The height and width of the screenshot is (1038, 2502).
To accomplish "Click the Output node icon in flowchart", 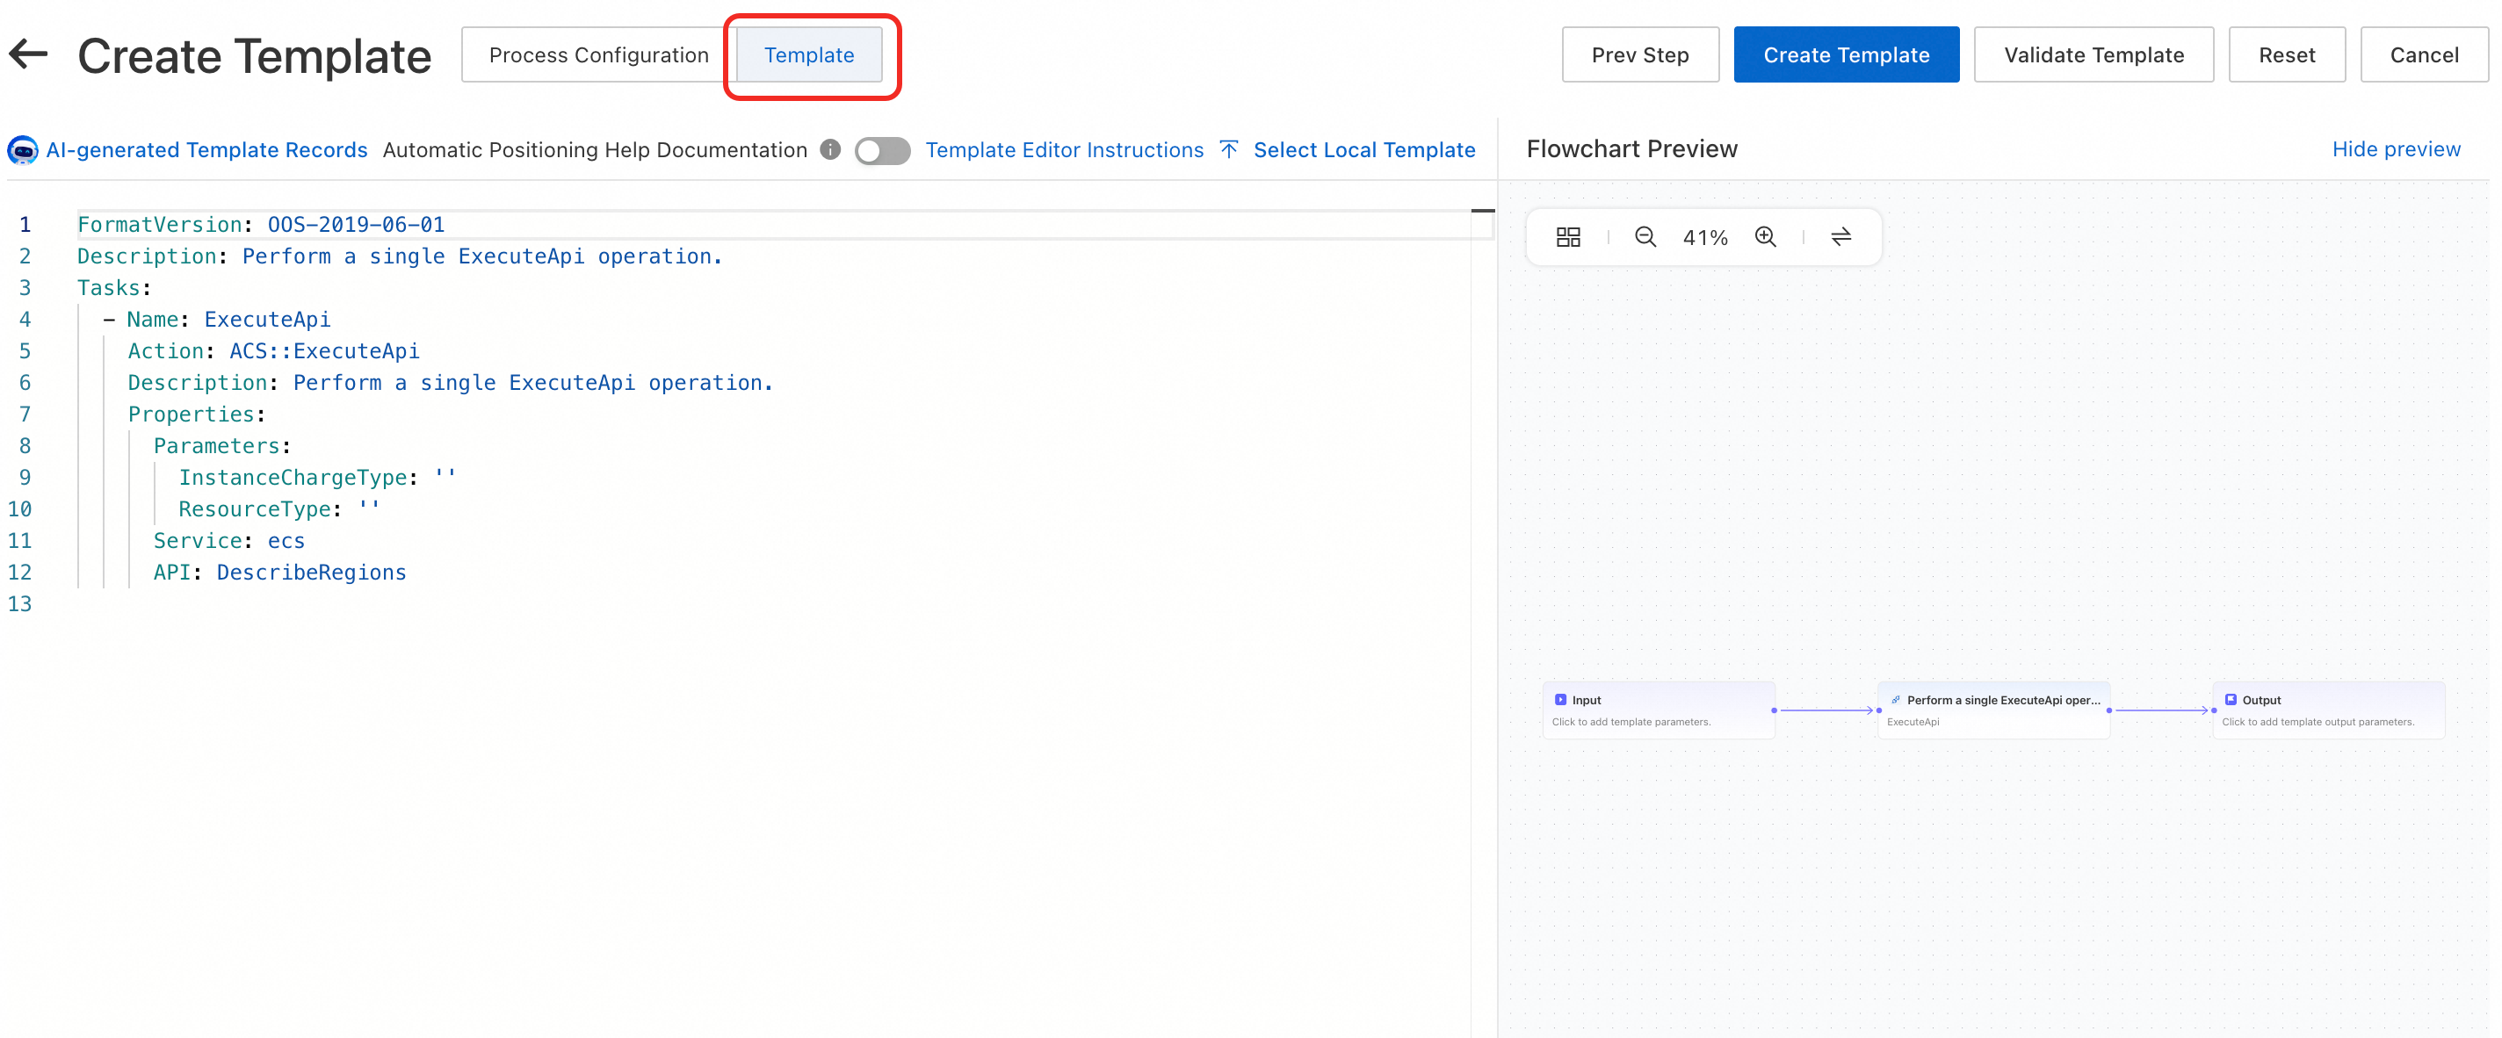I will [2230, 699].
